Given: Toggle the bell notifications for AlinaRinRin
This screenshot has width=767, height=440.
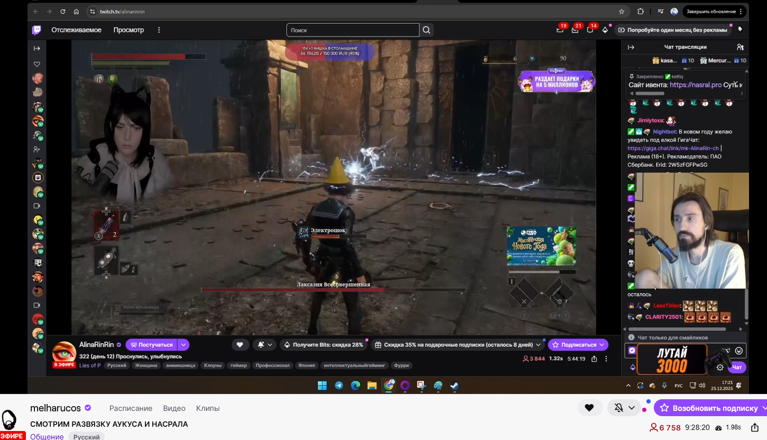Looking at the screenshot, I should pyautogui.click(x=261, y=345).
